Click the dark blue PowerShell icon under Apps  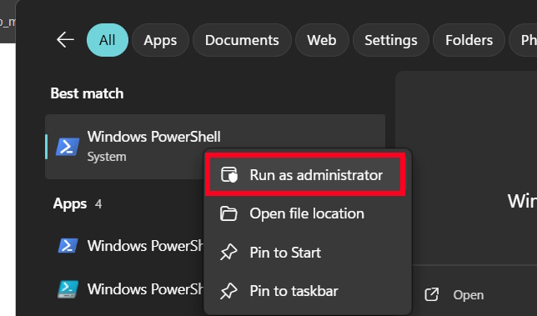(68, 246)
